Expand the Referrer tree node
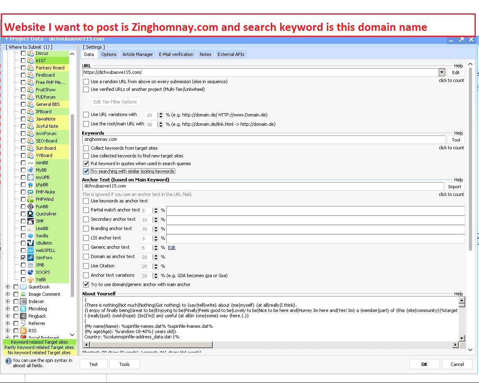The height and width of the screenshot is (383, 479). (x=8, y=323)
